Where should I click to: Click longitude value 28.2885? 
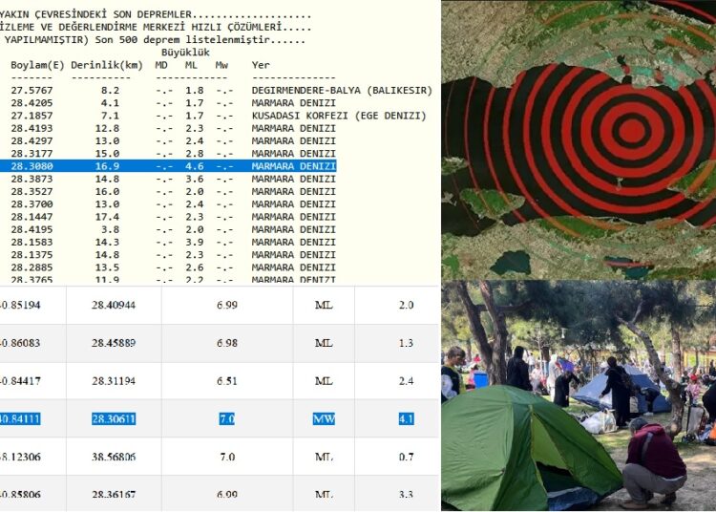[32, 267]
